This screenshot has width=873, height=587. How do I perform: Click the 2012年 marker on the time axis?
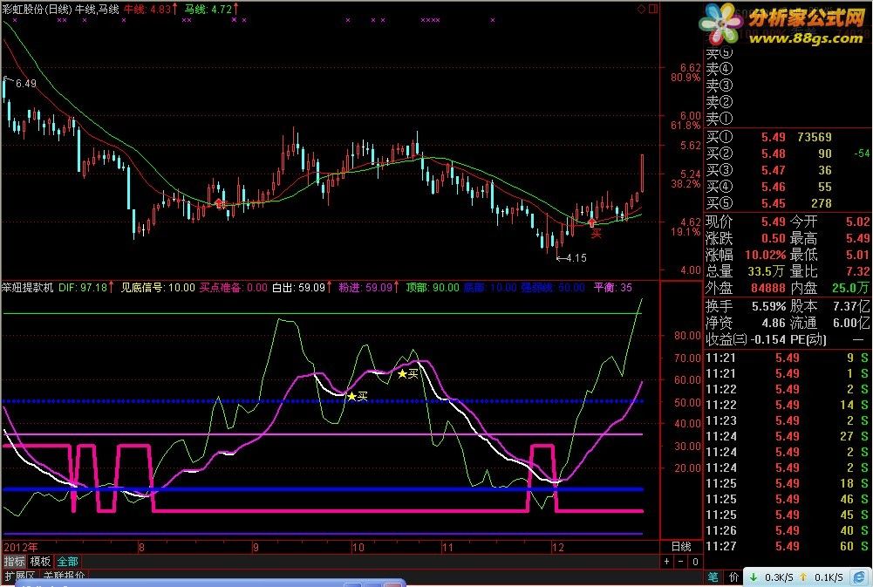21,548
